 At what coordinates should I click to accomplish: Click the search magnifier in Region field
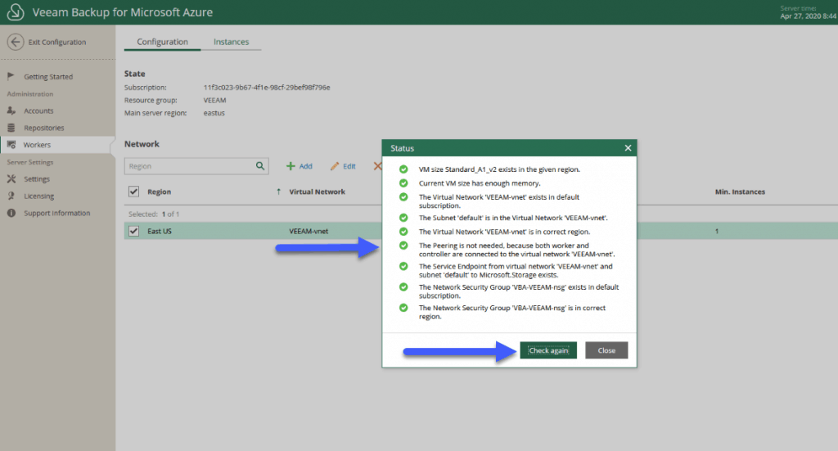pos(259,166)
